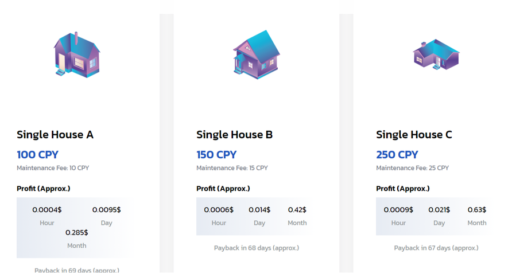516x273 pixels.
Task: Select the 250 CPY price
Action: click(x=397, y=155)
